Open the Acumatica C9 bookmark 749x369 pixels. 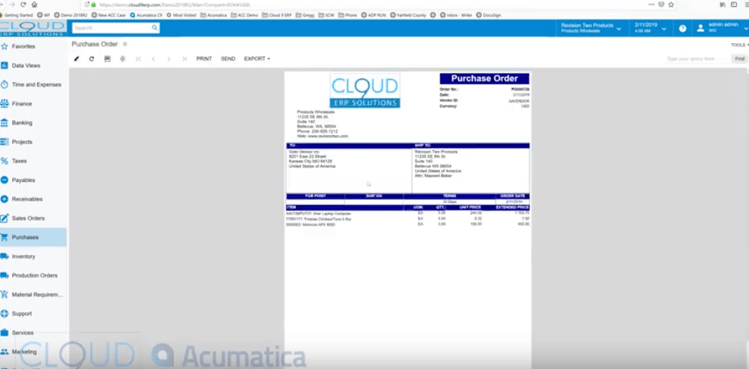tap(146, 15)
